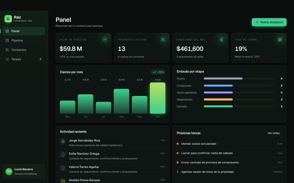Click the Cierres por mes heading

pyautogui.click(x=72, y=72)
